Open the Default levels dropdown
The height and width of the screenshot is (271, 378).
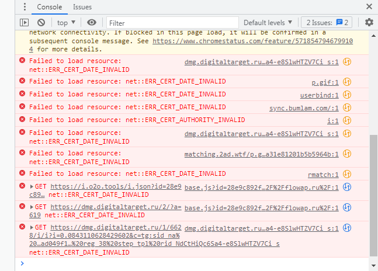pyautogui.click(x=268, y=22)
